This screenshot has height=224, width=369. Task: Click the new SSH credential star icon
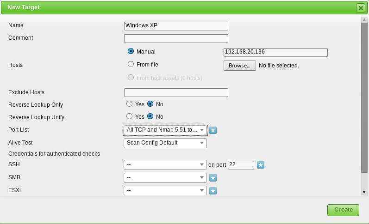pyautogui.click(x=261, y=165)
